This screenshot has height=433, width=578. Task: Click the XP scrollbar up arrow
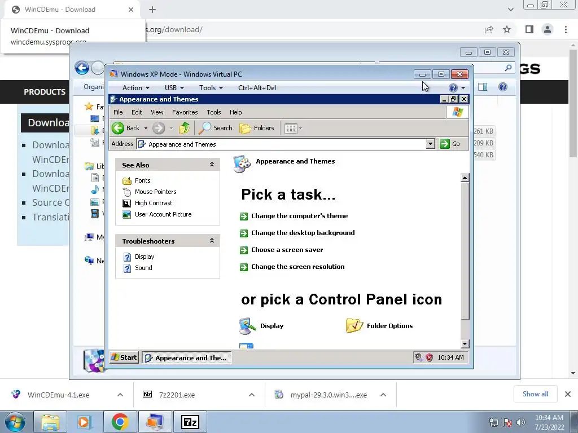click(465, 178)
